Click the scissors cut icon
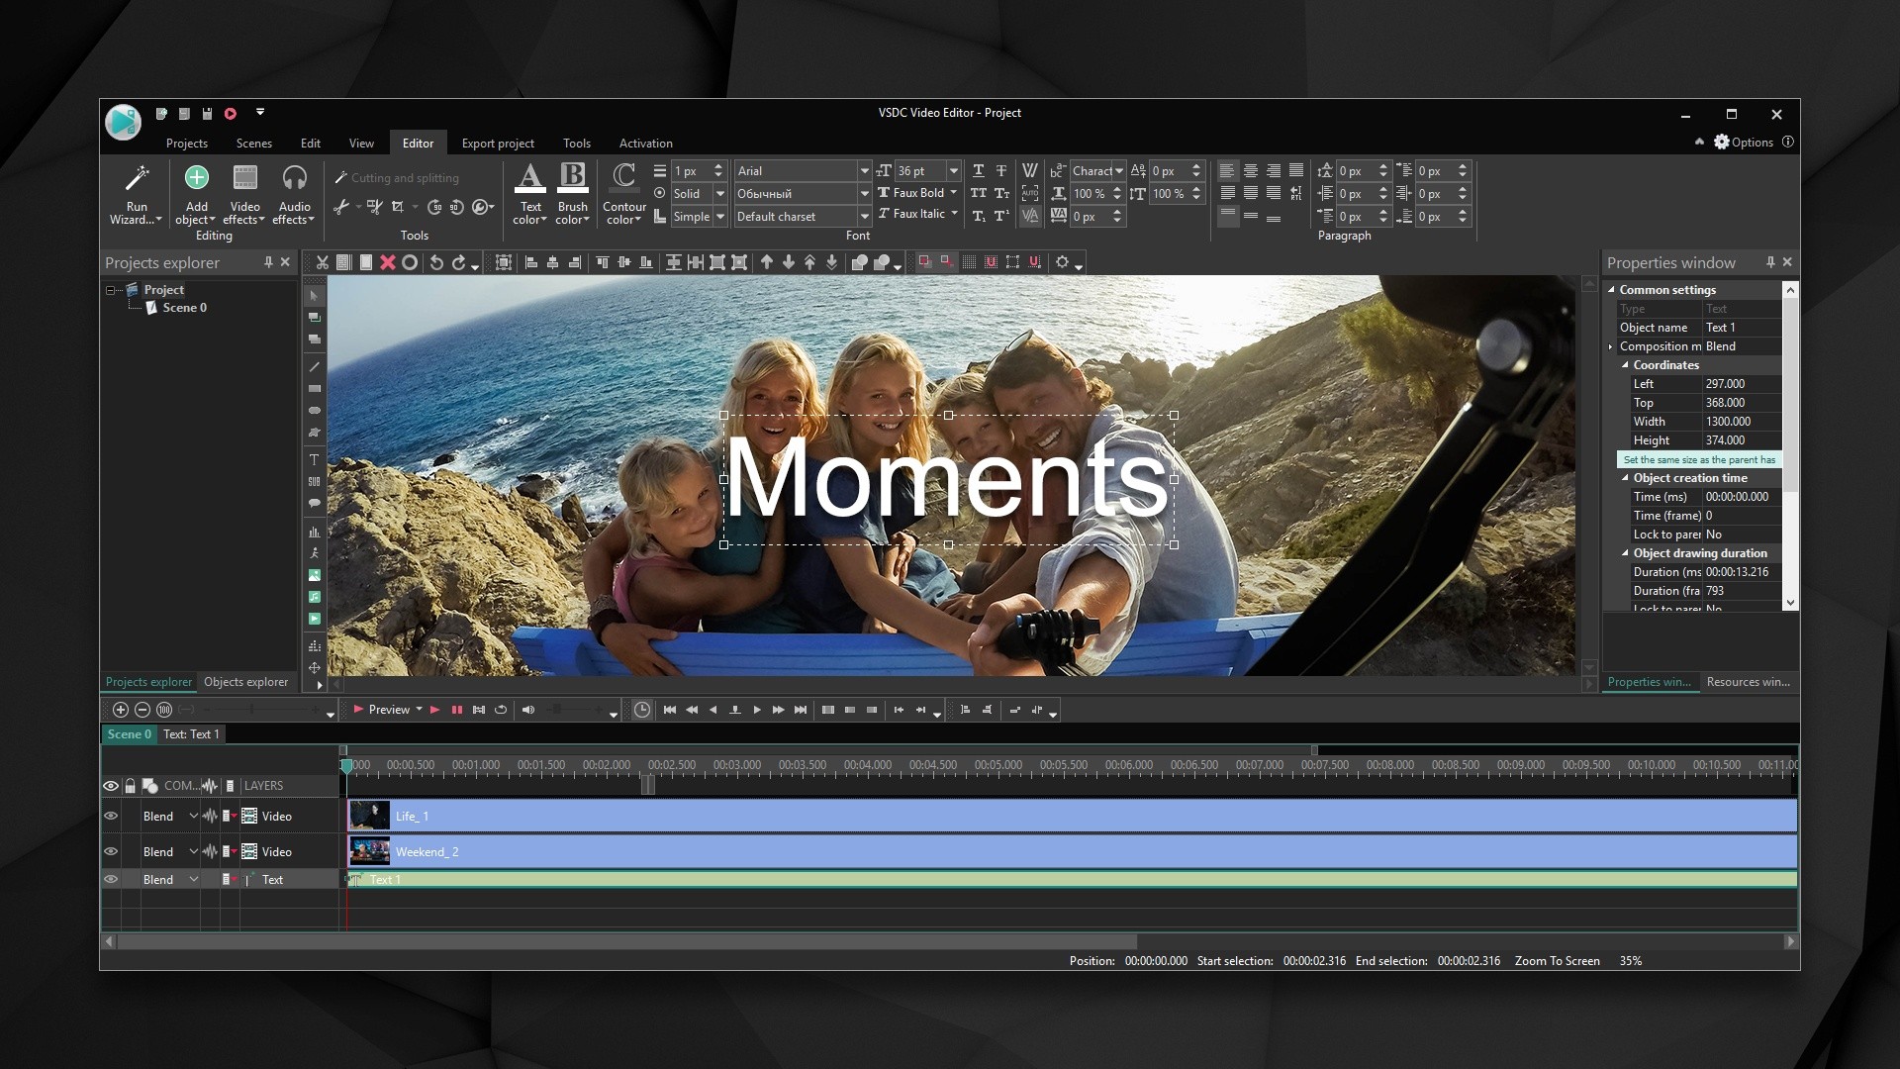Viewport: 1900px width, 1069px height. [x=322, y=262]
